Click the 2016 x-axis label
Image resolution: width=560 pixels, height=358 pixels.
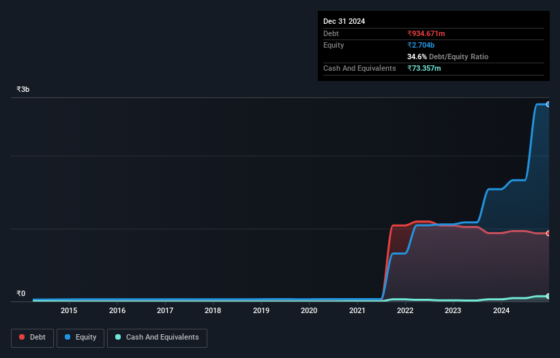(117, 310)
